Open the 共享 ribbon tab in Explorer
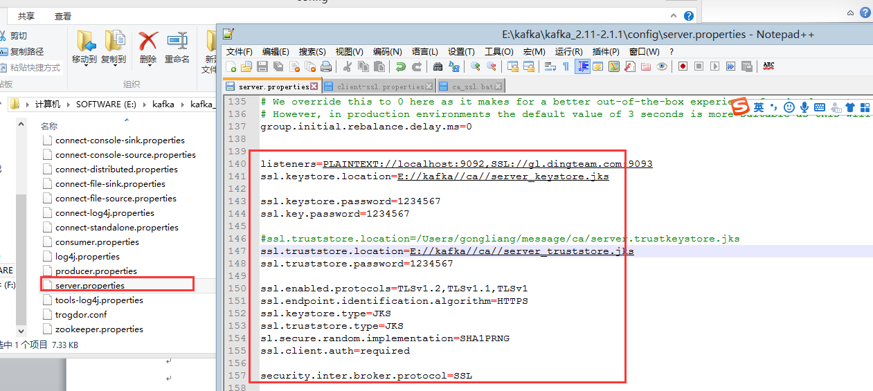 (x=26, y=16)
